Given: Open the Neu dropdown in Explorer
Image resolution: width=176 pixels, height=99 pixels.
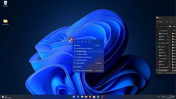Looking at the screenshot, I should [x=160, y=21].
